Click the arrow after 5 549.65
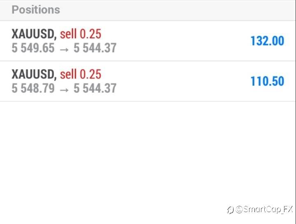Screen dimensions: 296x224 pos(64,49)
